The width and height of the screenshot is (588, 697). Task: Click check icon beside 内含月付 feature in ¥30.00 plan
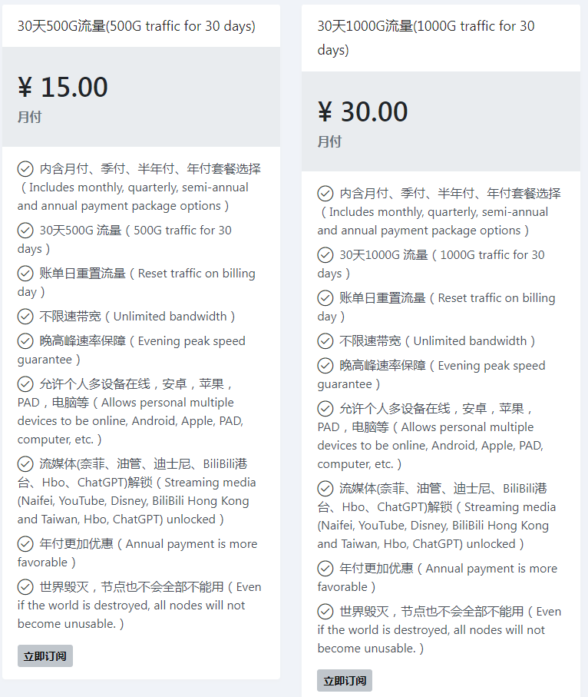[x=325, y=194]
